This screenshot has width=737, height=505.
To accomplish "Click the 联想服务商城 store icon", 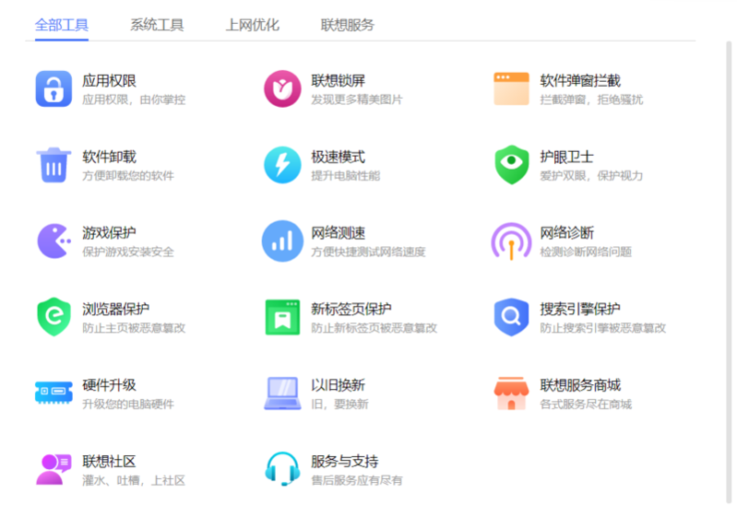I will click(511, 393).
